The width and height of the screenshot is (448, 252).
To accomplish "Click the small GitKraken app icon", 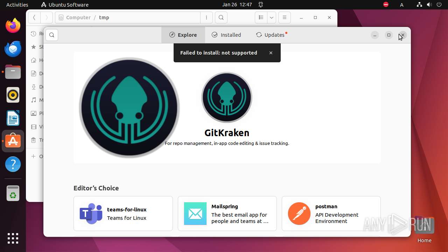I will pyautogui.click(x=227, y=97).
